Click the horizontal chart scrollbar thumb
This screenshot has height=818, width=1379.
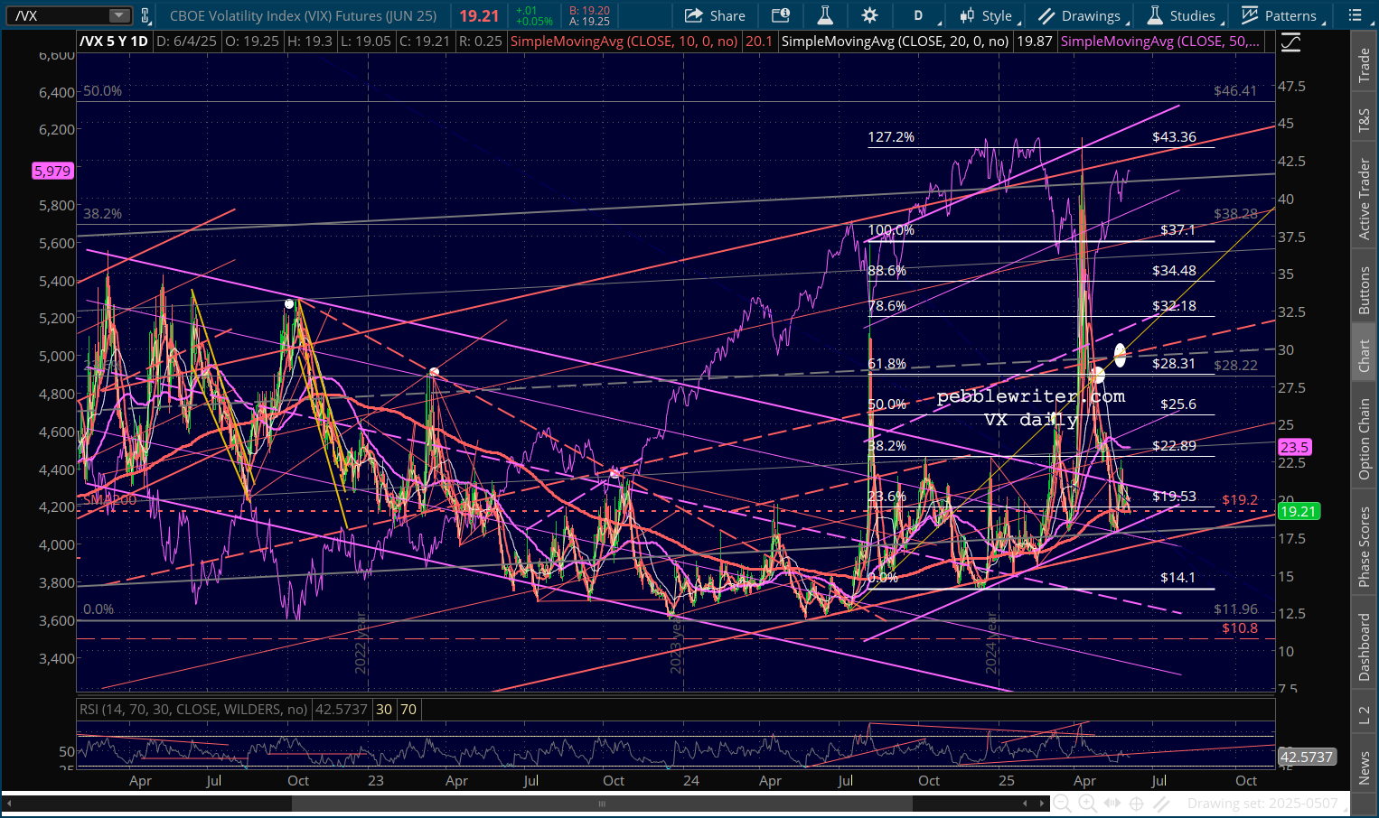tap(603, 804)
